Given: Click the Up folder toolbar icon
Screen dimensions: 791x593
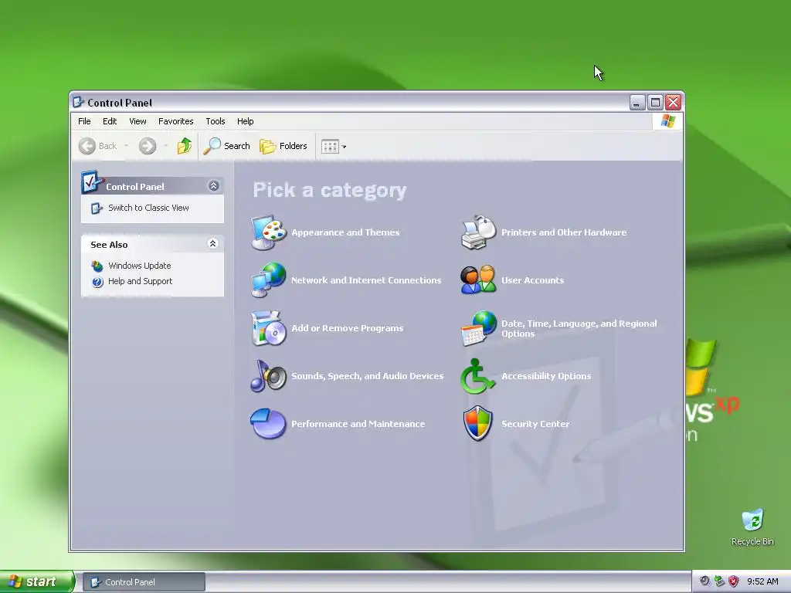Looking at the screenshot, I should [x=184, y=146].
